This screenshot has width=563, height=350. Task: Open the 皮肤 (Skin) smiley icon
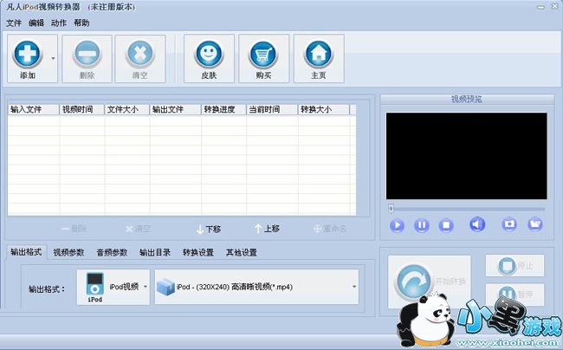click(x=209, y=54)
